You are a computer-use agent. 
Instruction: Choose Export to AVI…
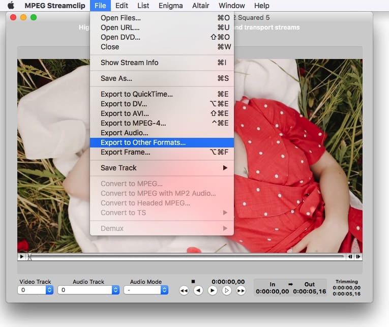162,113
